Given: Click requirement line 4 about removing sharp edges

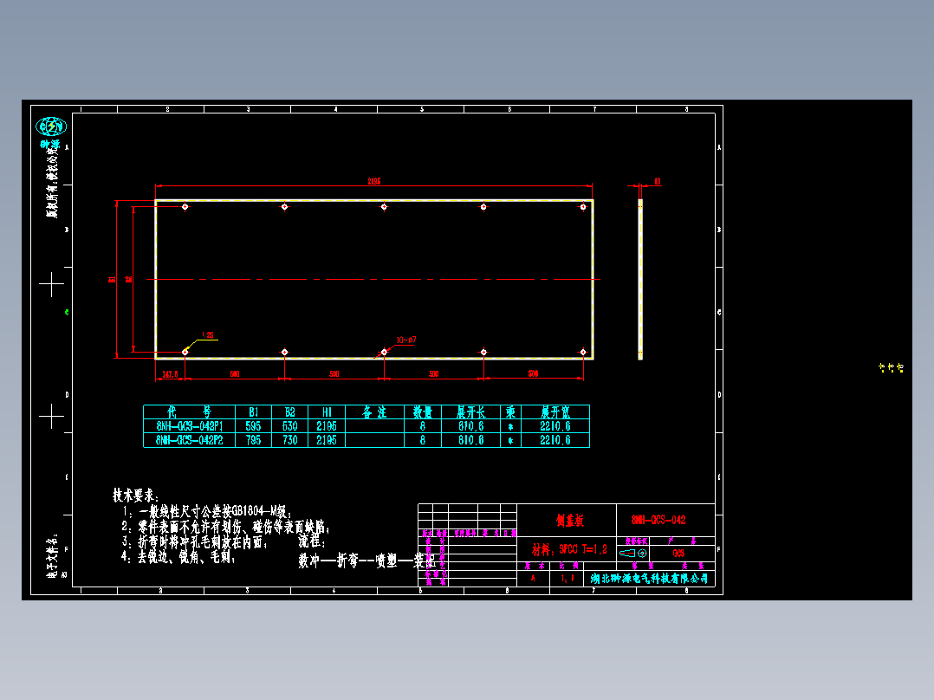Looking at the screenshot, I should tap(178, 558).
